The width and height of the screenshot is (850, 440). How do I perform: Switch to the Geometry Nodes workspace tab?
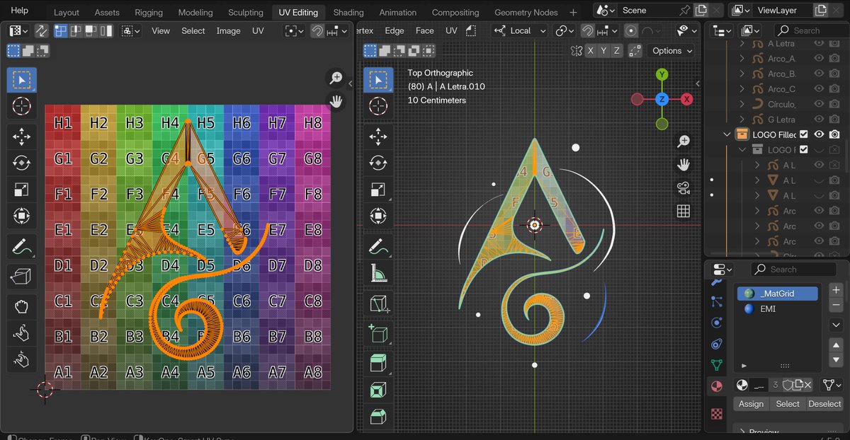[526, 12]
